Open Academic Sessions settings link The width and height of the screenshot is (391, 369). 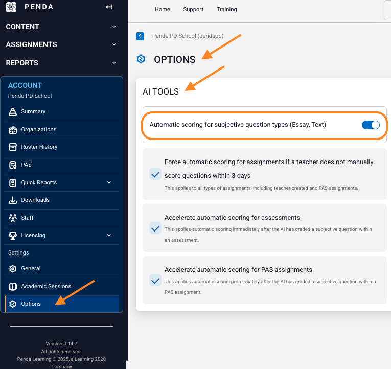point(46,287)
